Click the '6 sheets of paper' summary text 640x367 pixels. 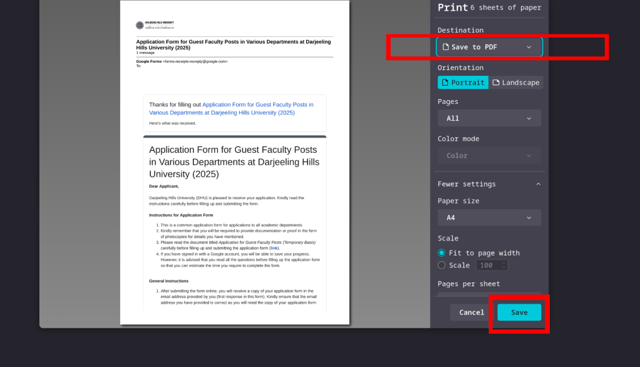(x=505, y=8)
